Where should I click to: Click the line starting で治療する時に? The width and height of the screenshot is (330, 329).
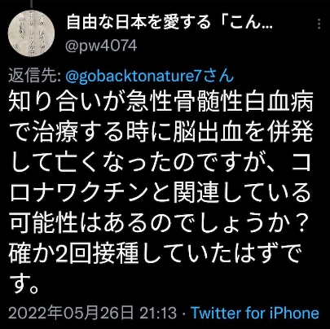162,133
